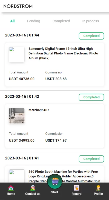Open the Merchant 407 title text
109x200 pixels.
[x=39, y=110]
